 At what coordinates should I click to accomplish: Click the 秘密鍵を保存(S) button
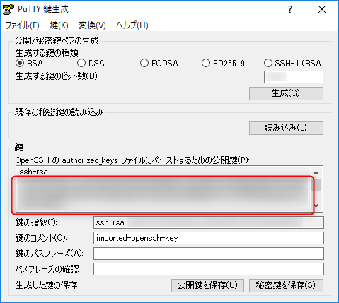click(286, 285)
